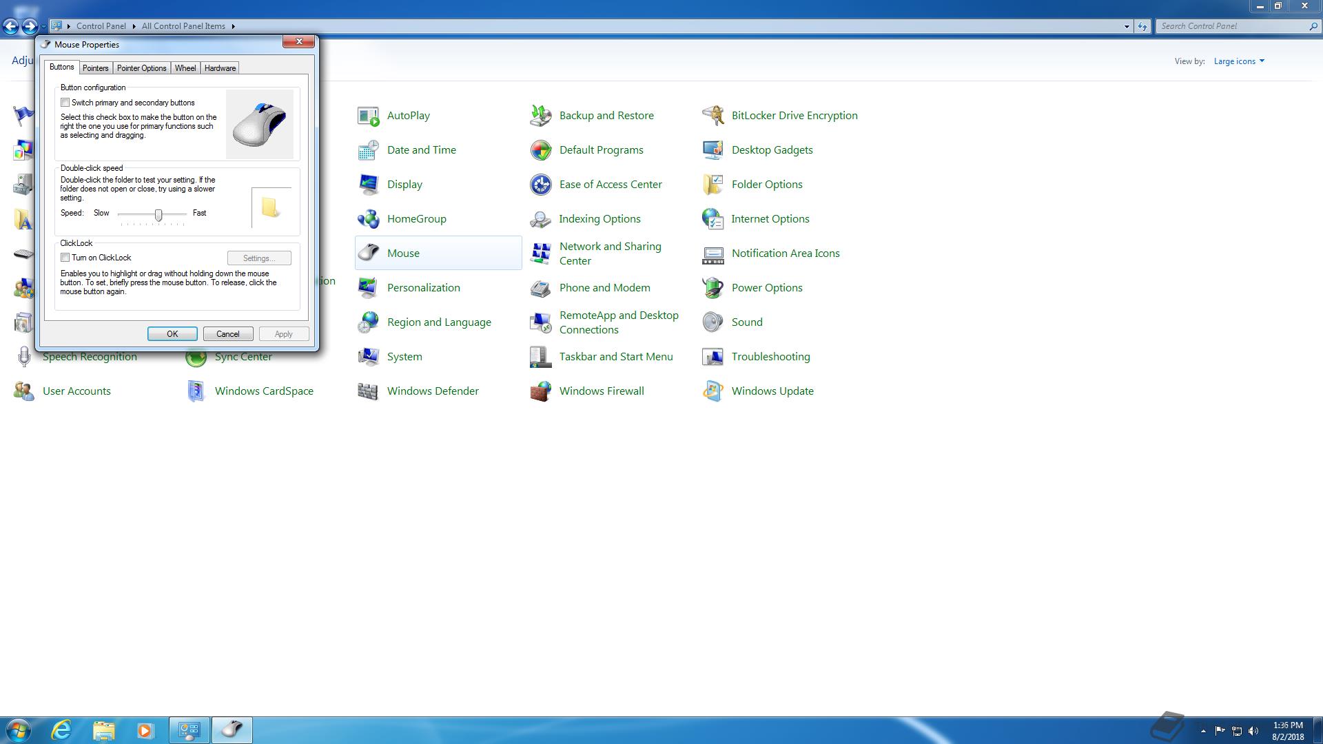Open the Sound speaker icon

pos(712,322)
